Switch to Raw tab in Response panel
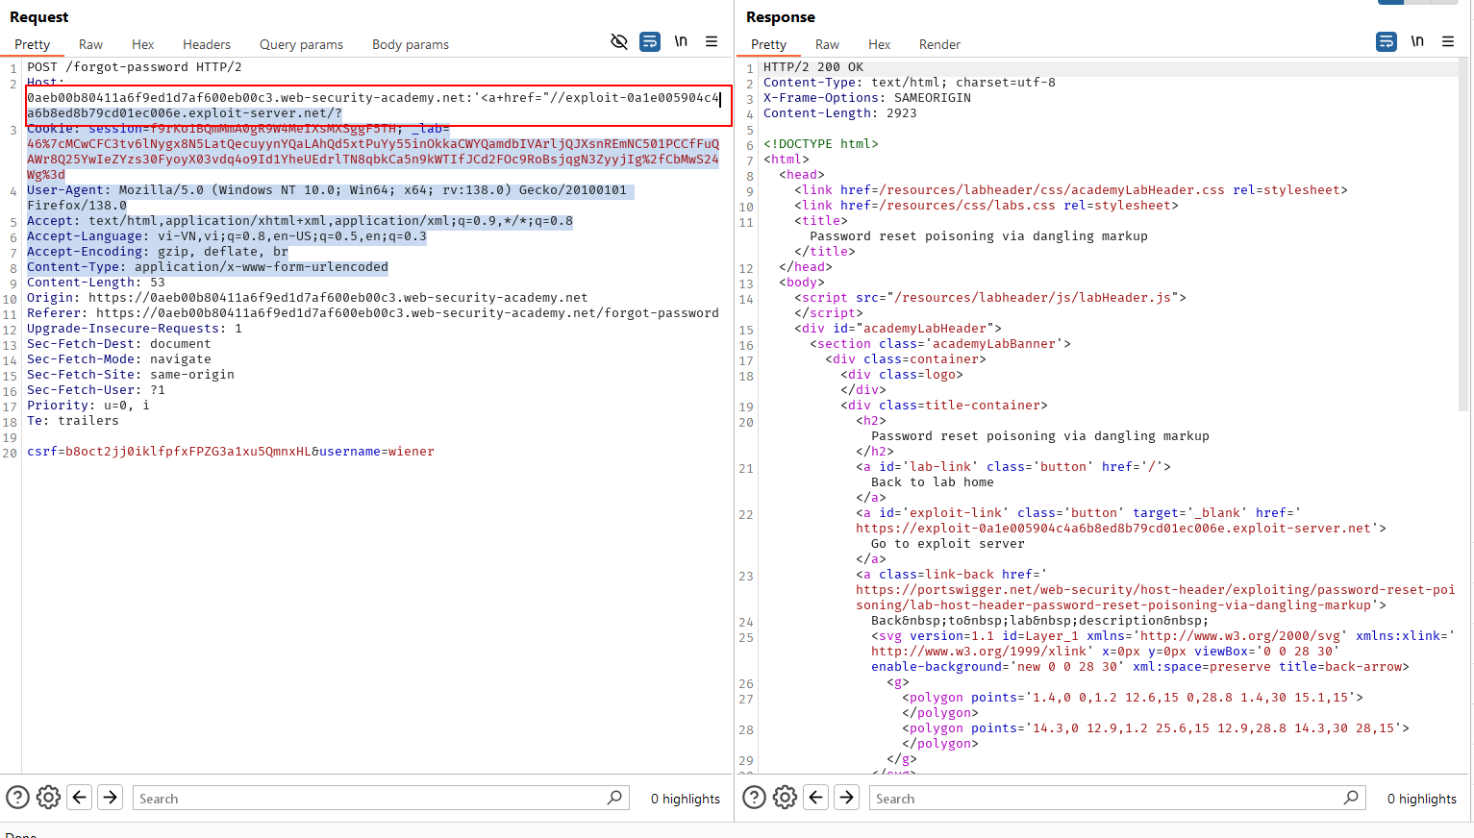Viewport: 1474px width, 838px height. 828,44
